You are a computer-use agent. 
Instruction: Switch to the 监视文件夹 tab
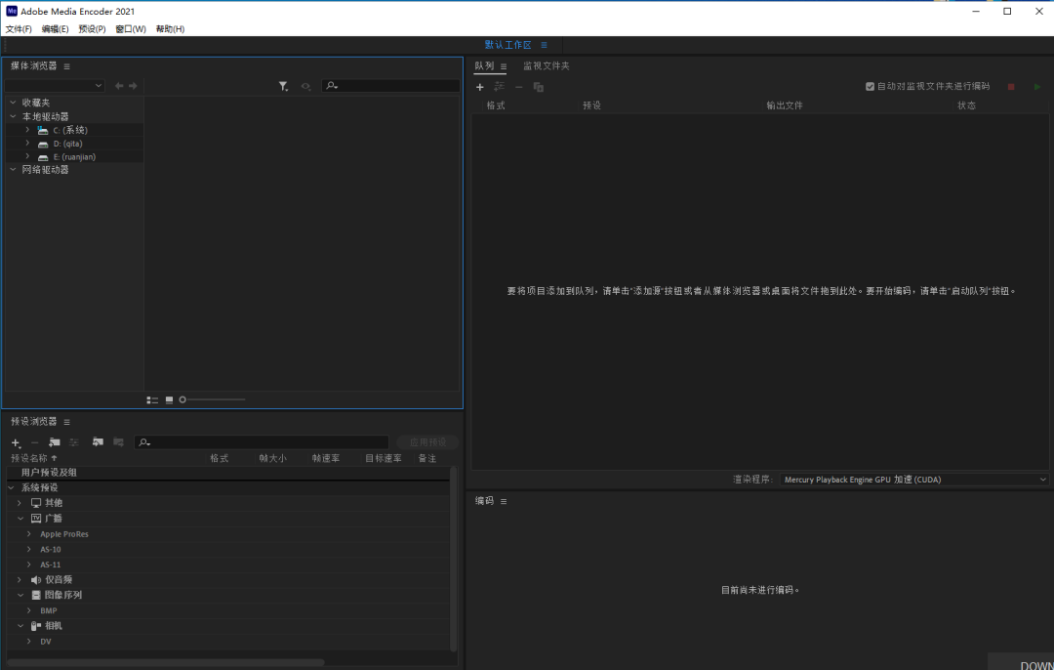(547, 65)
